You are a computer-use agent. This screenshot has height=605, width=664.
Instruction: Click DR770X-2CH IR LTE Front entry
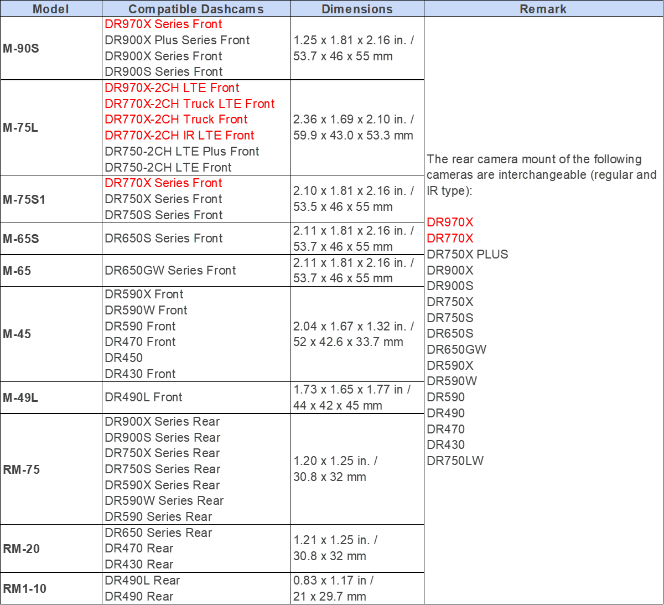point(179,136)
